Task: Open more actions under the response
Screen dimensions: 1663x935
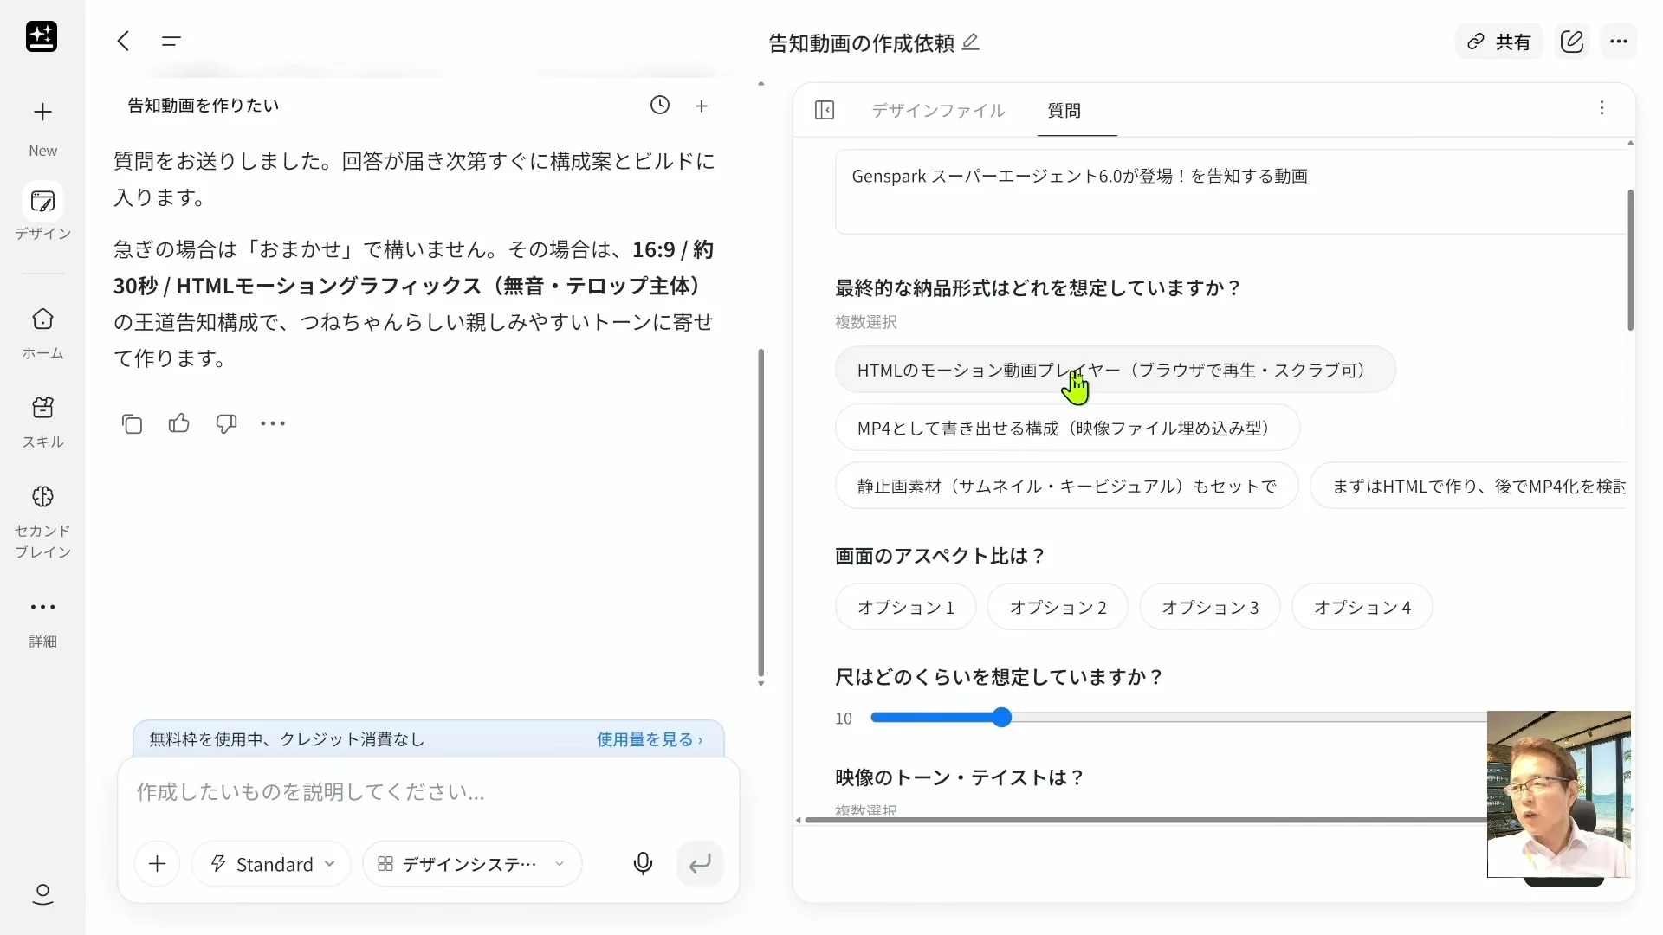Action: (x=273, y=423)
